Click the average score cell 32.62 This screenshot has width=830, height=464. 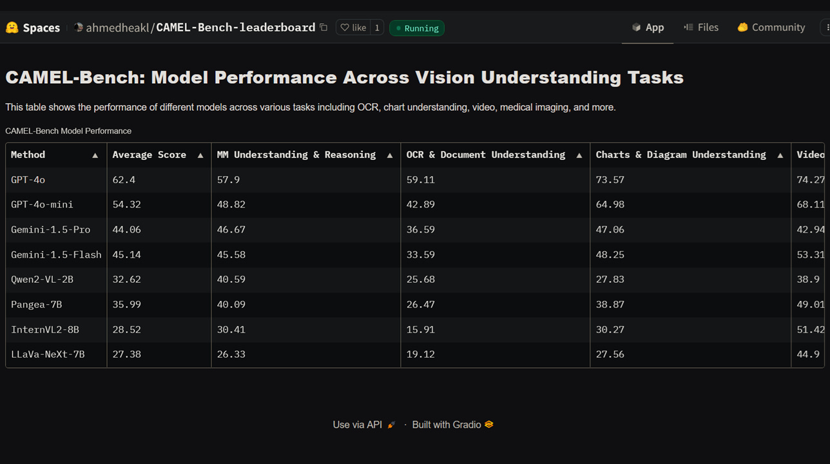[159, 280]
